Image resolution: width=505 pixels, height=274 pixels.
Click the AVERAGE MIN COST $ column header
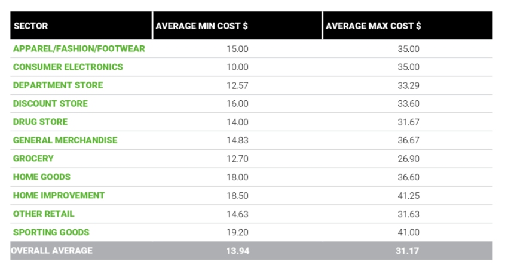pos(201,26)
